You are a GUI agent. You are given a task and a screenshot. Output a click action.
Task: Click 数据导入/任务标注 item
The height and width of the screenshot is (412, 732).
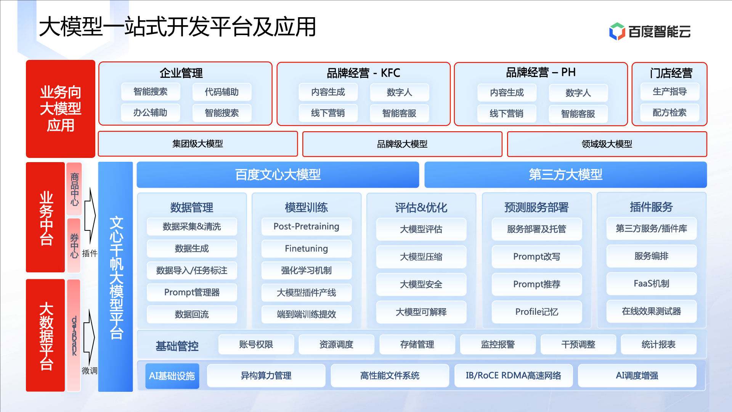pyautogui.click(x=192, y=270)
